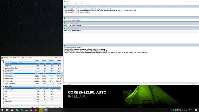The image size is (199, 112).
Task: Open the green-white round taskbar app
Action: coord(17,110)
